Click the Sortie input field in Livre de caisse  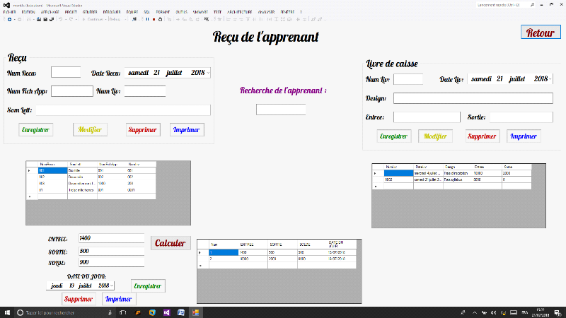coord(521,117)
